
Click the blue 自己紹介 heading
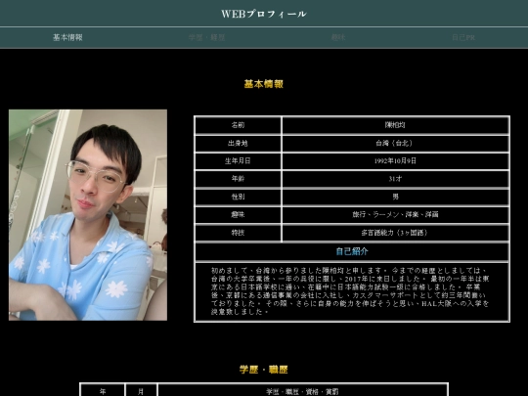[352, 251]
